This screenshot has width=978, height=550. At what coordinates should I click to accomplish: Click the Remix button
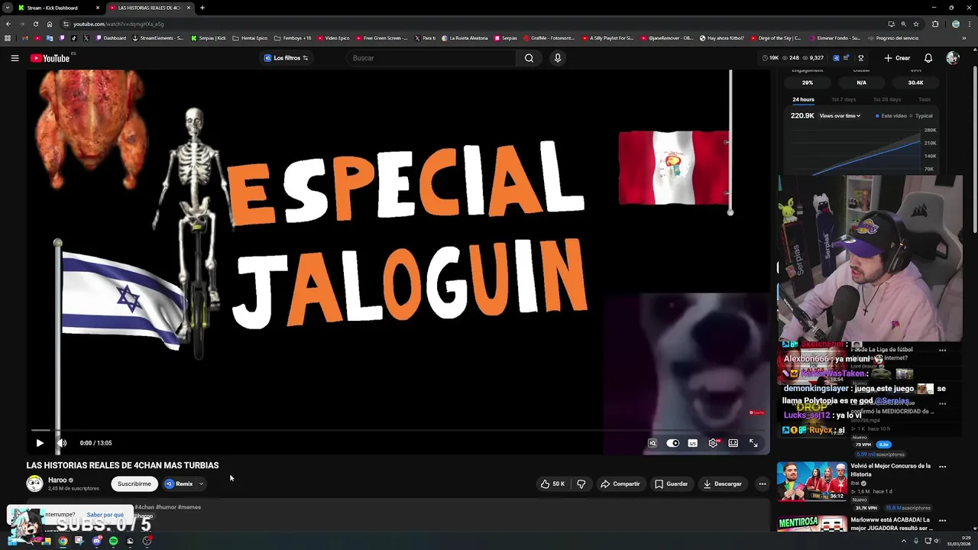tap(180, 484)
